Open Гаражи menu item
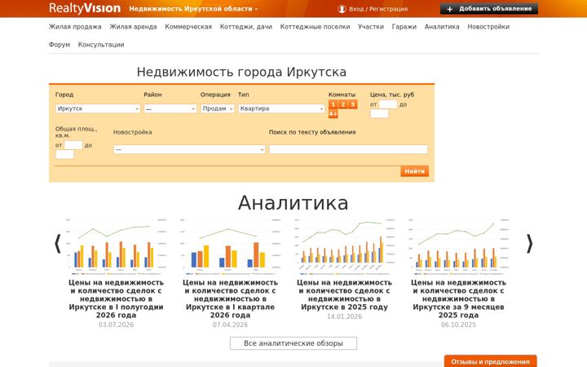587x367 pixels. click(x=404, y=27)
